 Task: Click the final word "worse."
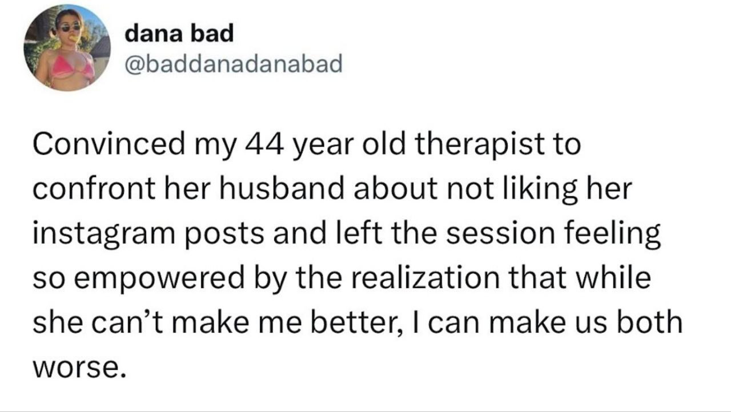(x=78, y=367)
